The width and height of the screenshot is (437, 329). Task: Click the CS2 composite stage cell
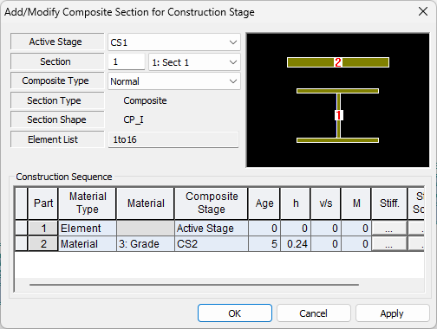pyautogui.click(x=212, y=244)
